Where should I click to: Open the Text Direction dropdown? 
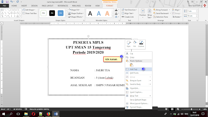click(x=129, y=10)
